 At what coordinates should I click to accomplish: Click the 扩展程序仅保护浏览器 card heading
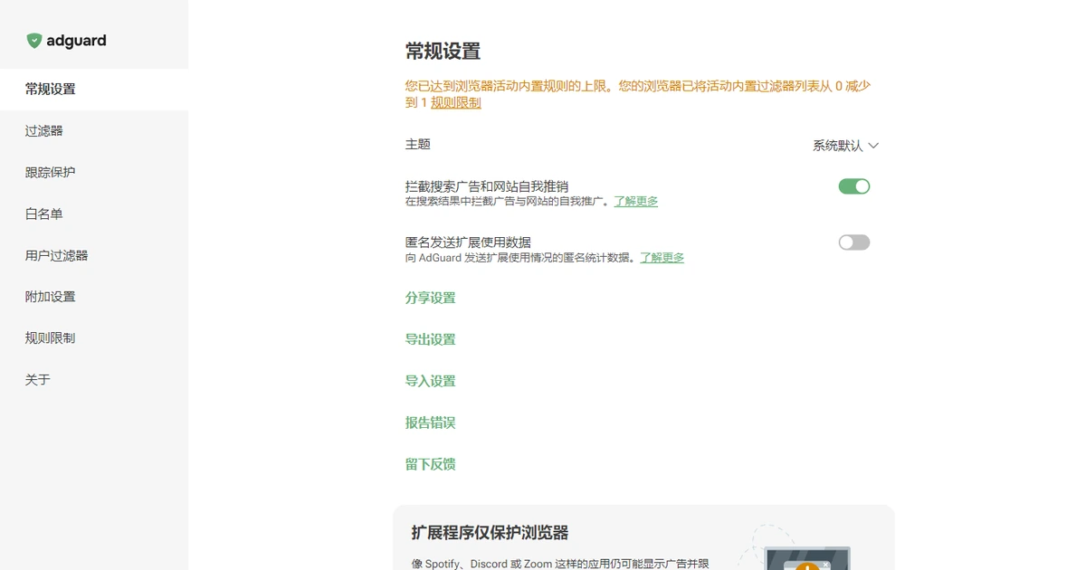491,533
